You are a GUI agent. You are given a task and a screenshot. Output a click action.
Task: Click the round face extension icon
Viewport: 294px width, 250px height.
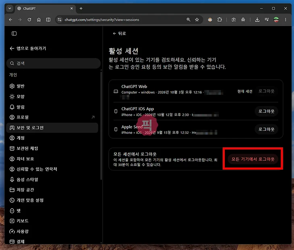[x=210, y=20]
